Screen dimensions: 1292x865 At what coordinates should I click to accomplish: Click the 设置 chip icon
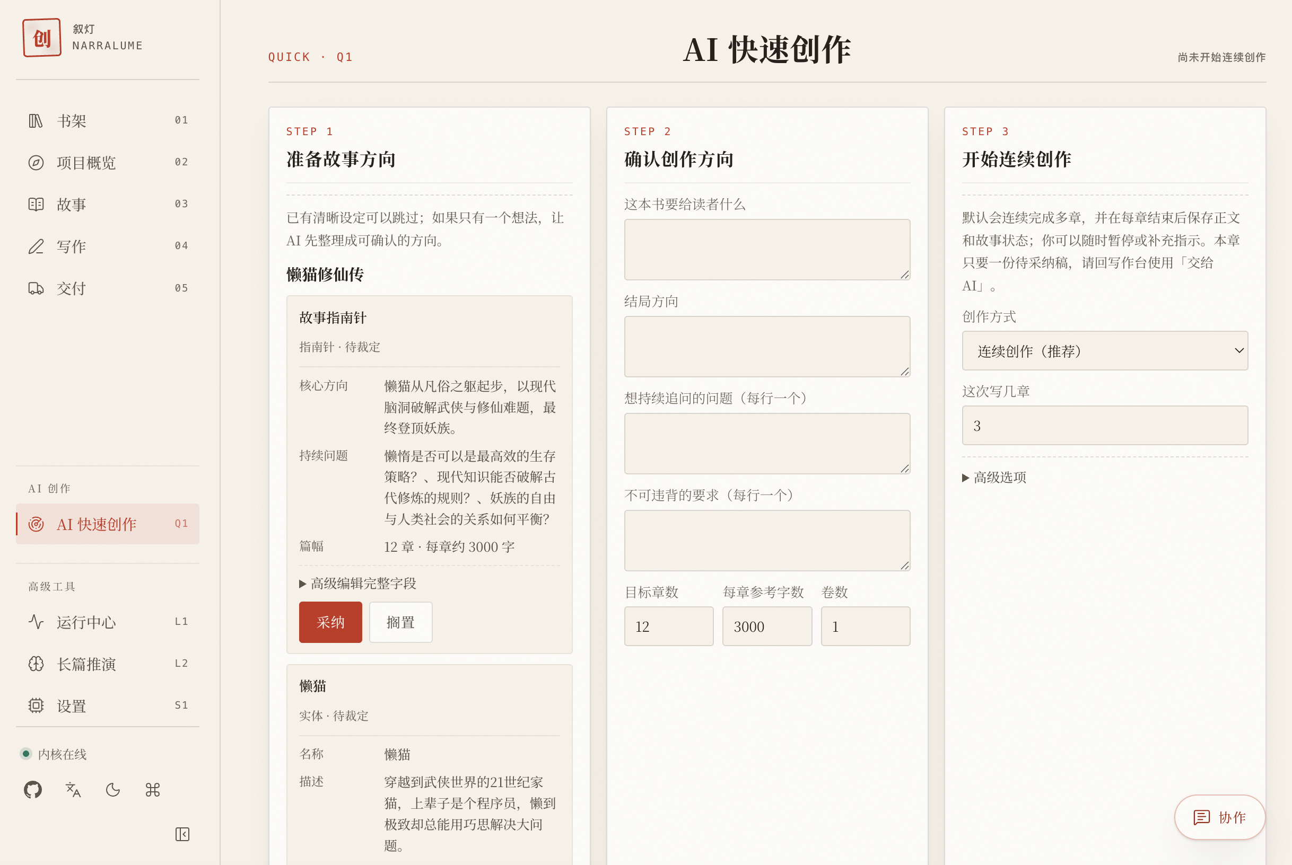[36, 705]
